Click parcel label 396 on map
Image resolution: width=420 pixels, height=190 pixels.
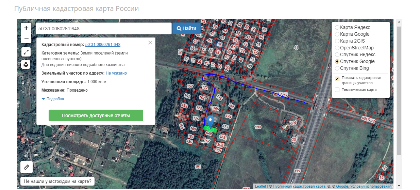pos(293,123)
